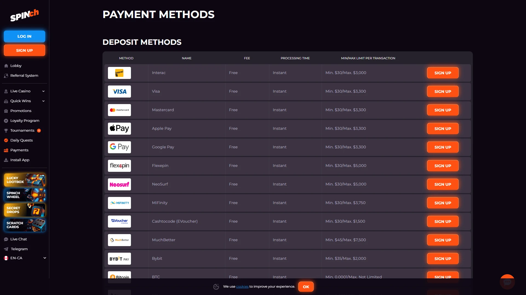Viewport: 526px width, 295px height.
Task: Click SIGN UP in the Bybit row
Action: pyautogui.click(x=443, y=259)
